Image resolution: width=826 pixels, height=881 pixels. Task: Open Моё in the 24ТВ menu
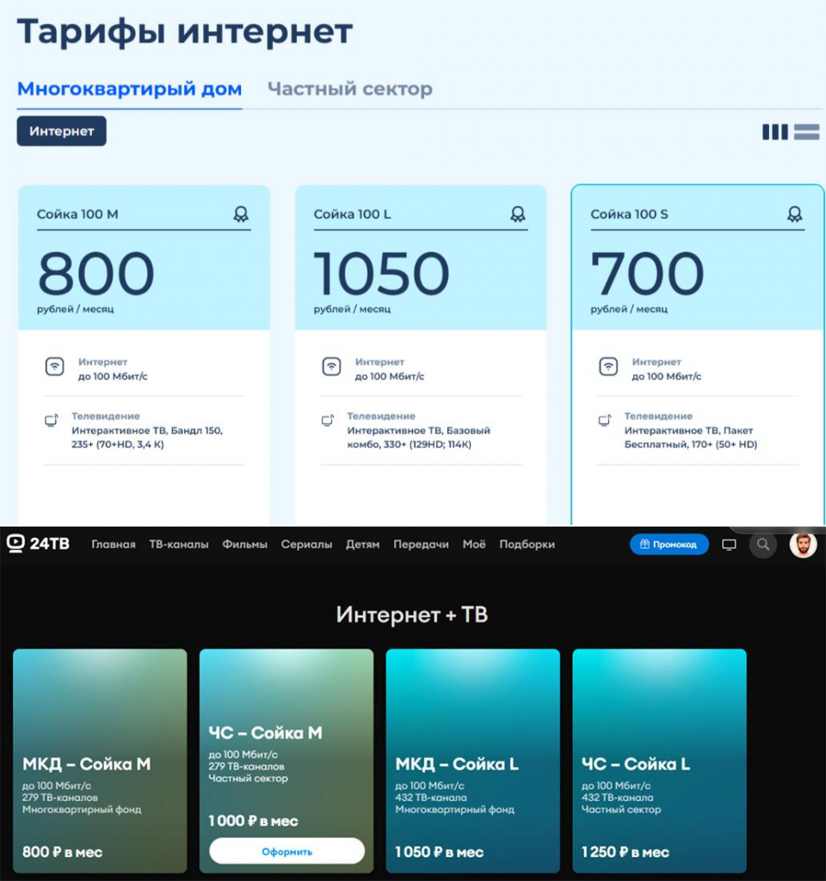point(474,545)
